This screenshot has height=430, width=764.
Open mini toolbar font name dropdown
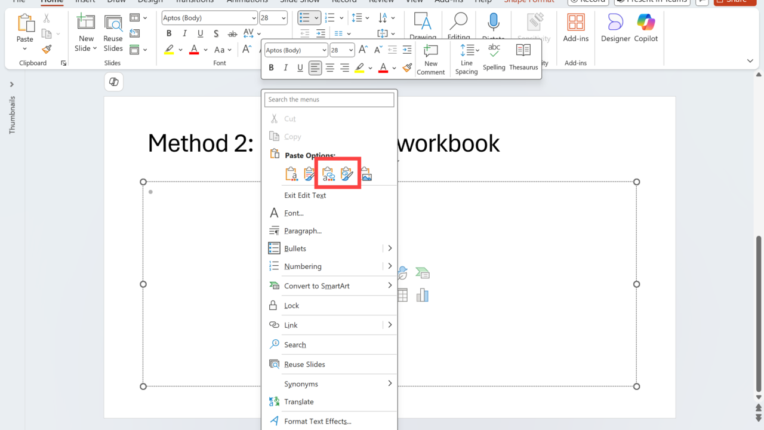[324, 50]
